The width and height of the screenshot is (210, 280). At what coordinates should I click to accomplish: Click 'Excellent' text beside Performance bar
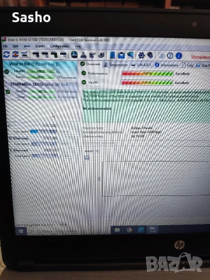click(183, 73)
